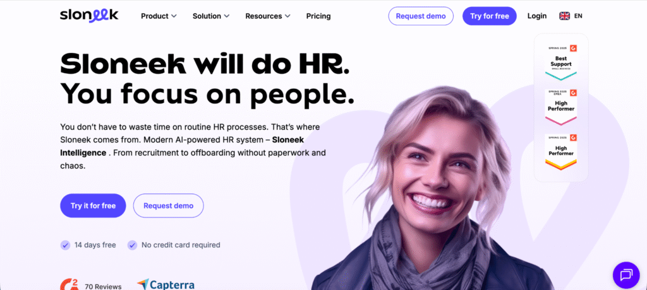The height and width of the screenshot is (290, 647).
Task: Open the Pricing page
Action: click(x=318, y=16)
